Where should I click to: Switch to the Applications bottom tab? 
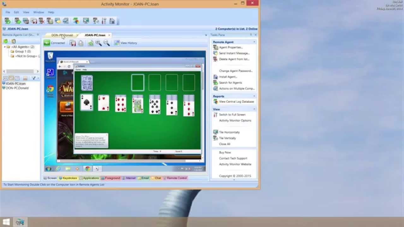(x=89, y=178)
